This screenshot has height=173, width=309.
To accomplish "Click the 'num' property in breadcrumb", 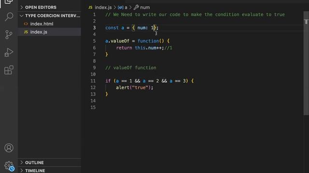I will (x=145, y=8).
